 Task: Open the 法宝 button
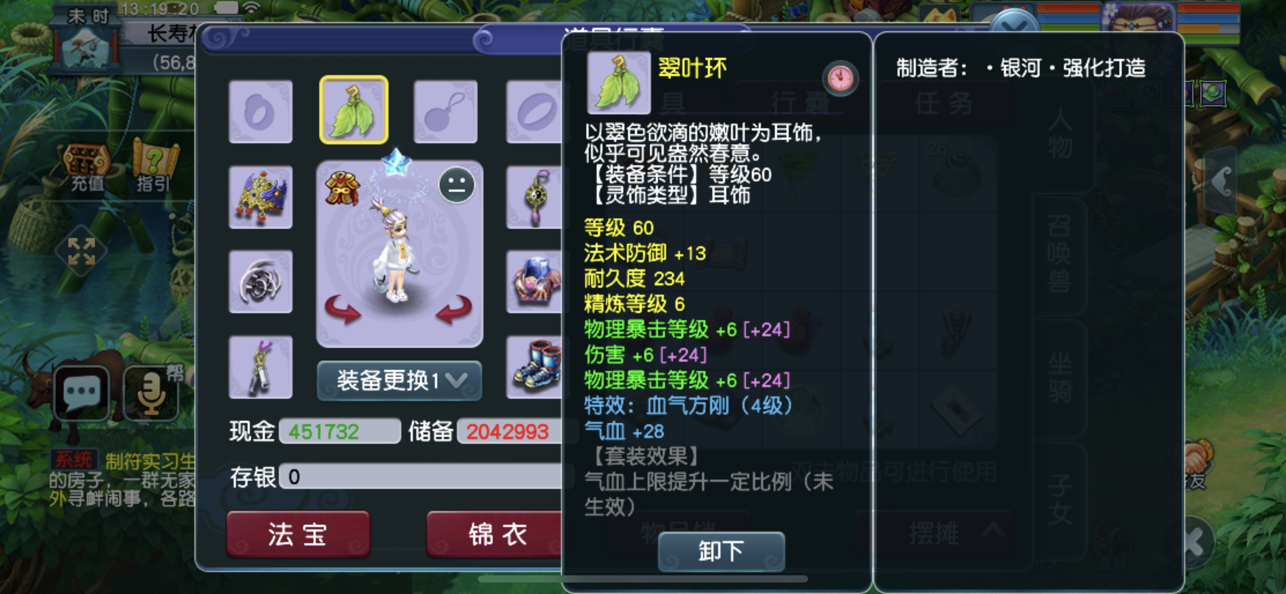[298, 534]
